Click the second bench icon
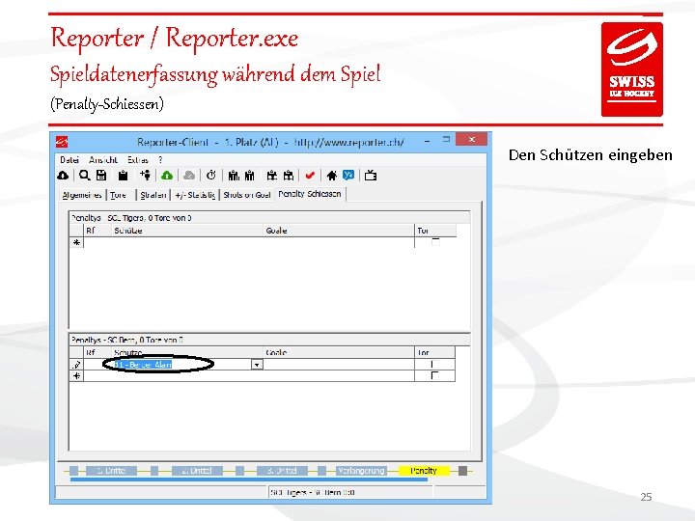Viewport: 695px width, 521px height. click(x=289, y=176)
